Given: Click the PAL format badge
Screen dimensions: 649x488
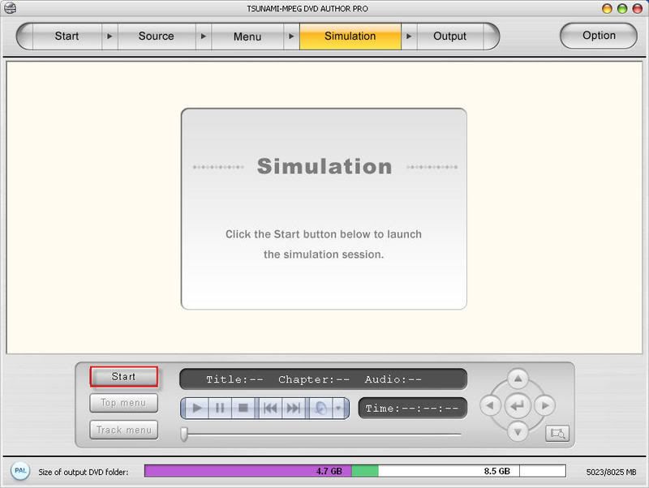Looking at the screenshot, I should click(20, 471).
